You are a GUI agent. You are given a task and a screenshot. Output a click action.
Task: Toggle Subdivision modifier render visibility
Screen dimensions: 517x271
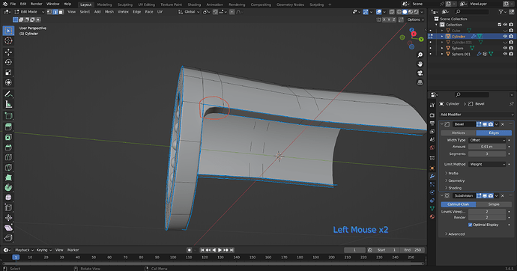click(x=491, y=196)
